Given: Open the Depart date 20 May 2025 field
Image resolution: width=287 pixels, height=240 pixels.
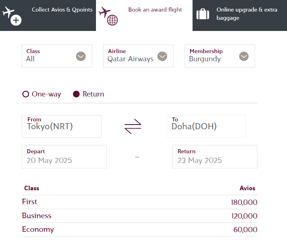Looking at the screenshot, I should [64, 157].
